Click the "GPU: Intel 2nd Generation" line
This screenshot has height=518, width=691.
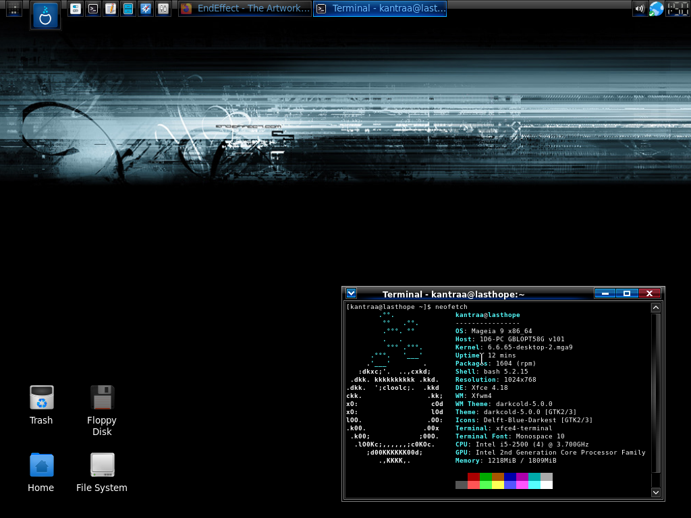(x=551, y=453)
